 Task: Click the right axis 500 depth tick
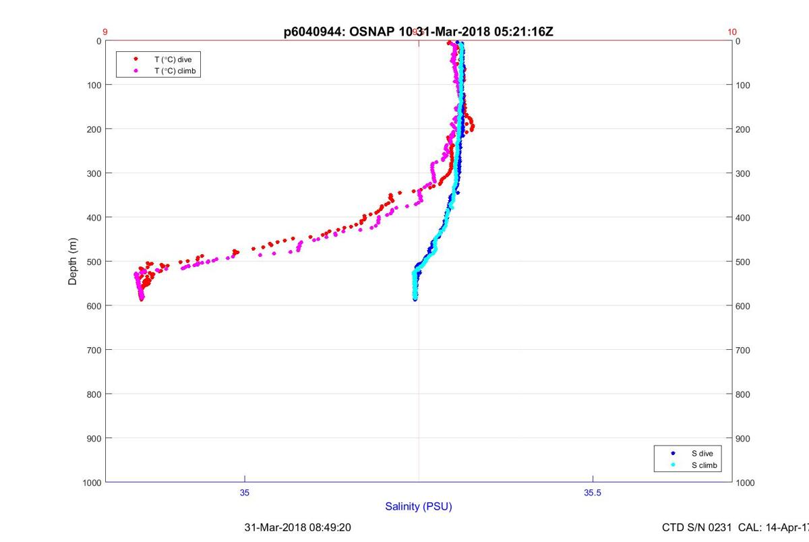(744, 262)
